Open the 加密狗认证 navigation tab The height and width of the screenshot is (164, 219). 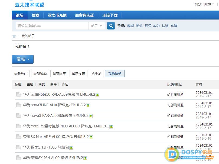coord(84,15)
